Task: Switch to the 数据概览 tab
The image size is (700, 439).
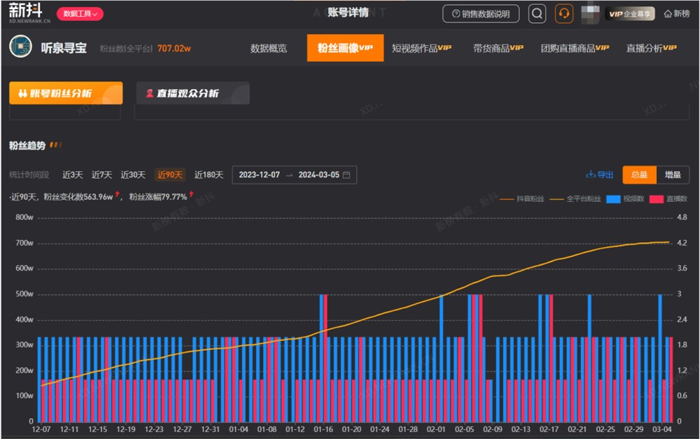Action: tap(268, 48)
